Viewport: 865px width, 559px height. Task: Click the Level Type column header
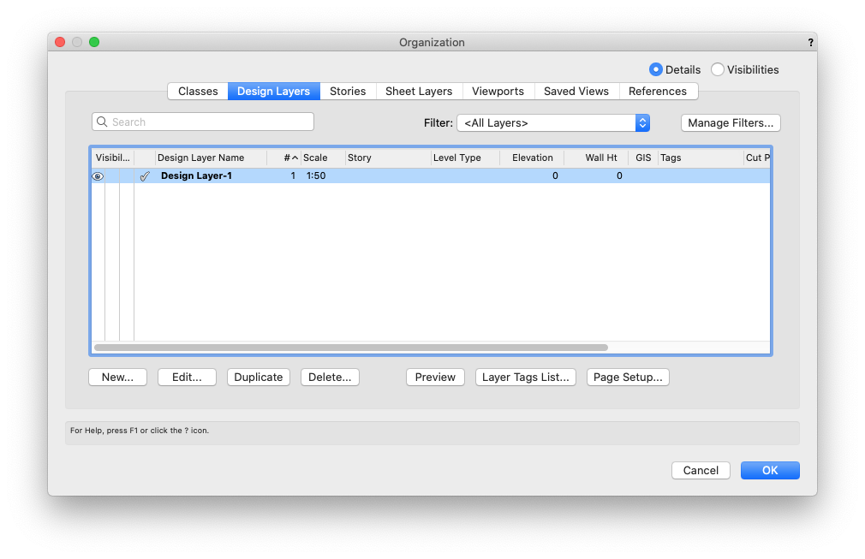(x=465, y=158)
